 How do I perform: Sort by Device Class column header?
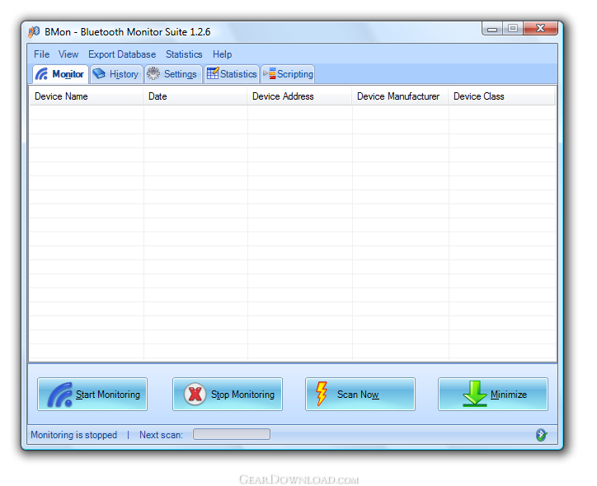click(502, 96)
